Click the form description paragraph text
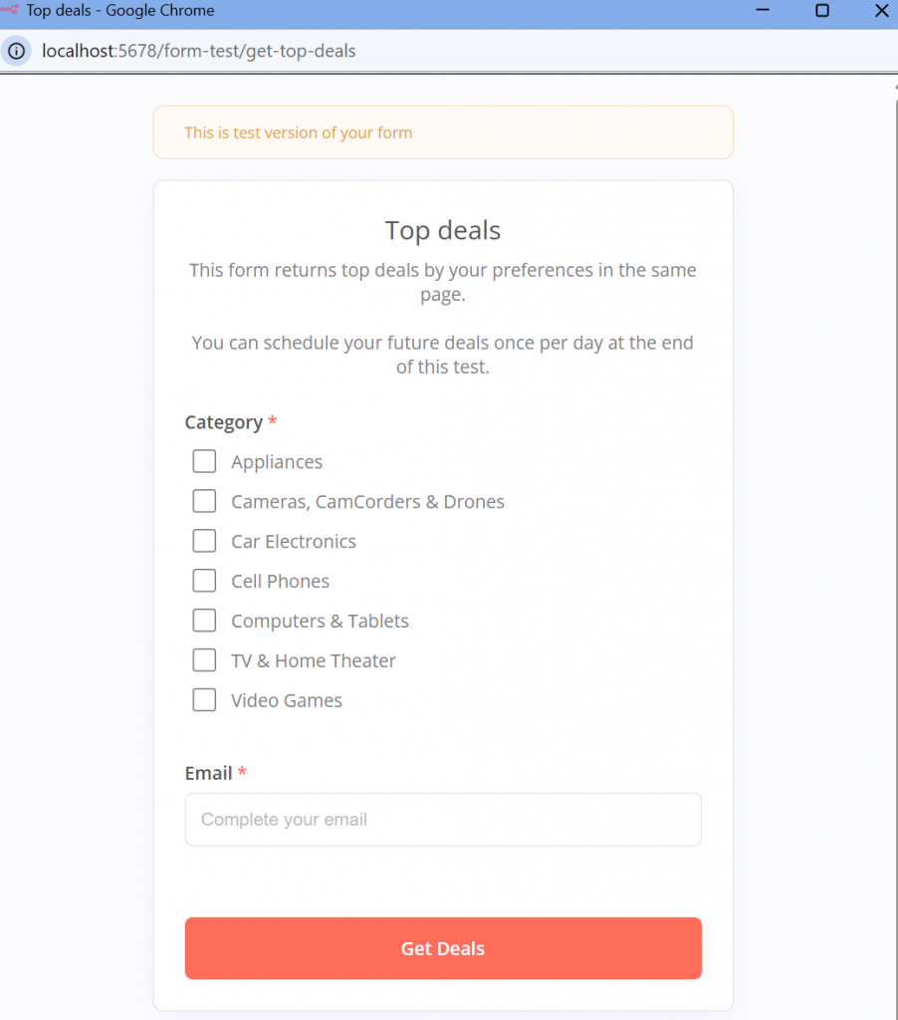 click(x=443, y=282)
